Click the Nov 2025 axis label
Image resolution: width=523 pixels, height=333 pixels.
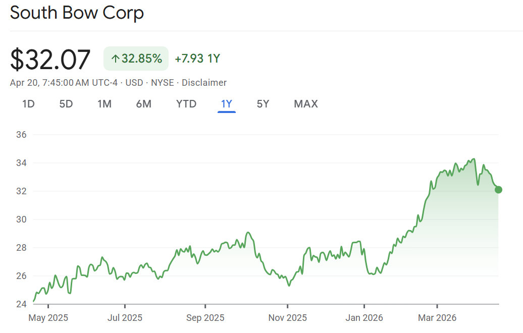tap(287, 318)
